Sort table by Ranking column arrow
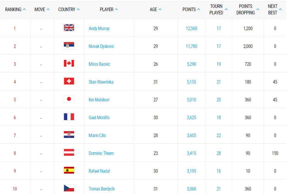288x194 pixels. coord(24,9)
